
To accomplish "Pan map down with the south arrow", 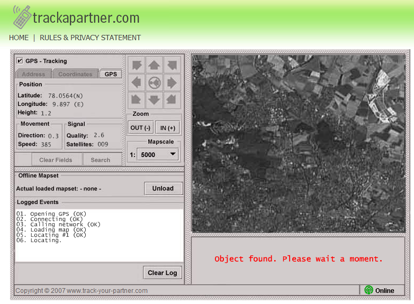I will 154,100.
